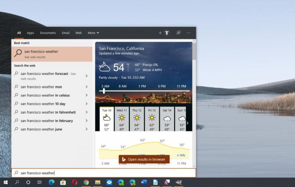295x187 pixels.
Task: Open Microsoft Word from the taskbar
Action: [x=144, y=182]
